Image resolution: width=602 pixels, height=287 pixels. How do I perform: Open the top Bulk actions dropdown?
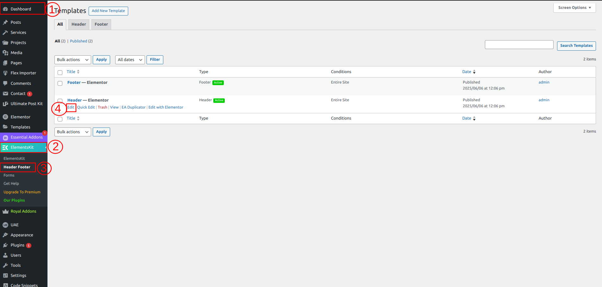click(x=72, y=60)
